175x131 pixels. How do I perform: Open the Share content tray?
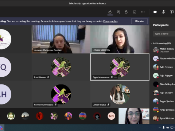pos(172,12)
